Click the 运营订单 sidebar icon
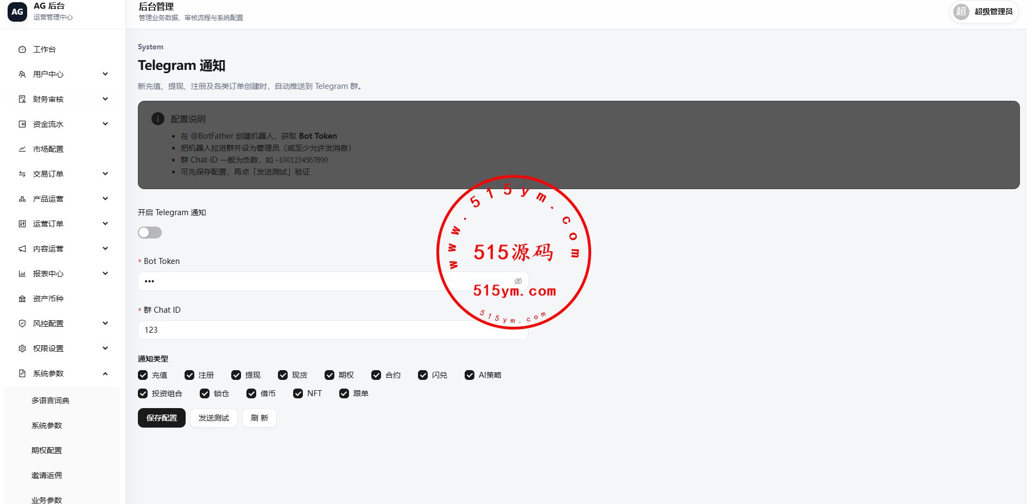Image resolution: width=1027 pixels, height=504 pixels. 22,224
